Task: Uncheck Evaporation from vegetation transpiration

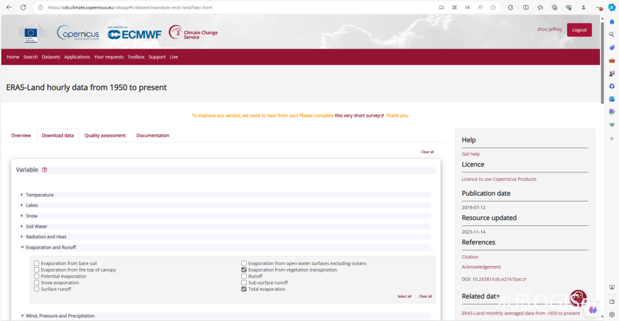Action: pyautogui.click(x=244, y=270)
